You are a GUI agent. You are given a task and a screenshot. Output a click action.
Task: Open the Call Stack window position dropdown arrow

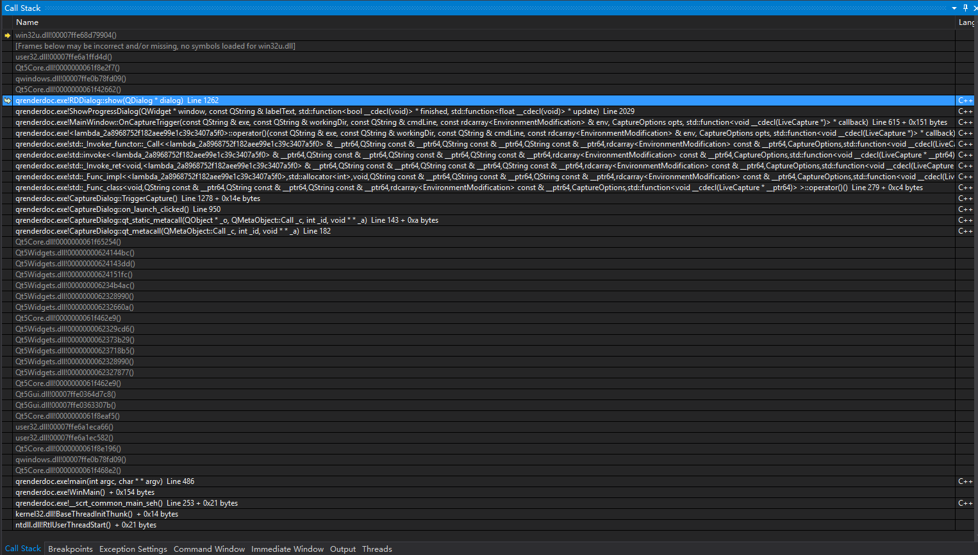954,8
